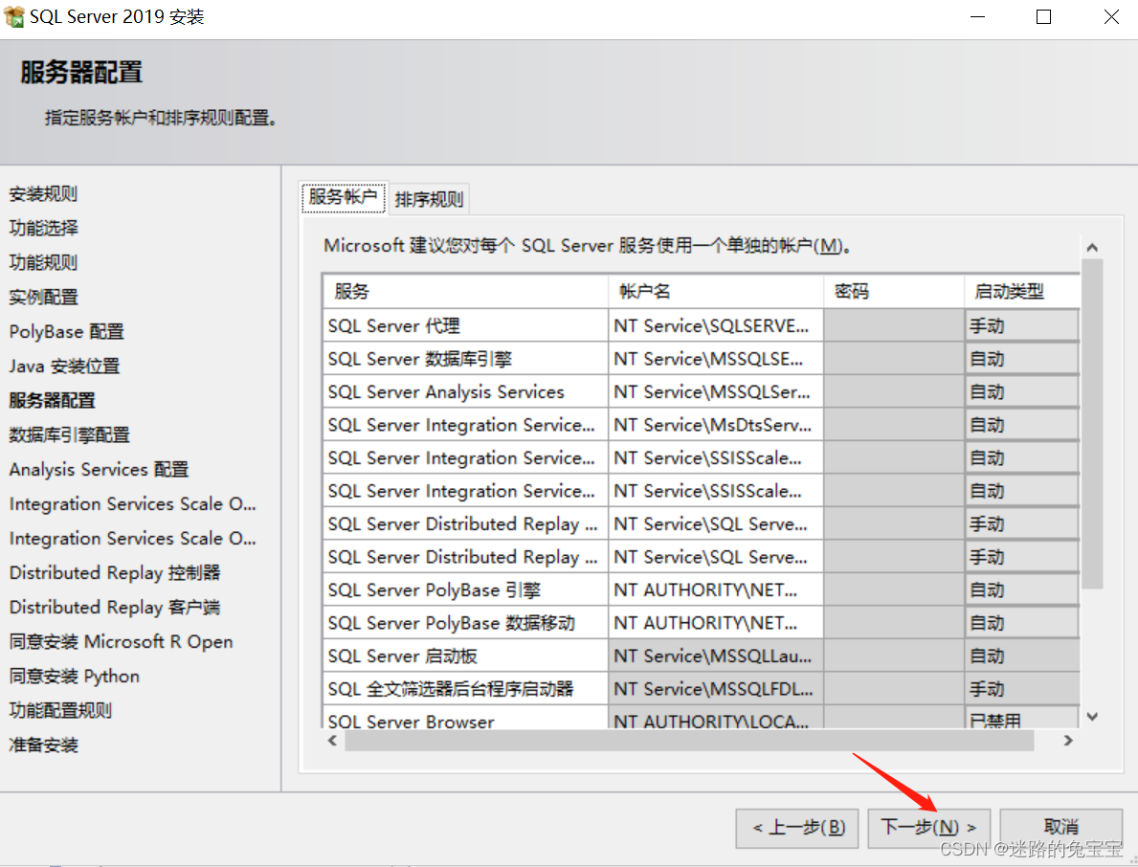Click the horizontal scrollbar right arrow
The width and height of the screenshot is (1138, 867).
[x=1067, y=741]
